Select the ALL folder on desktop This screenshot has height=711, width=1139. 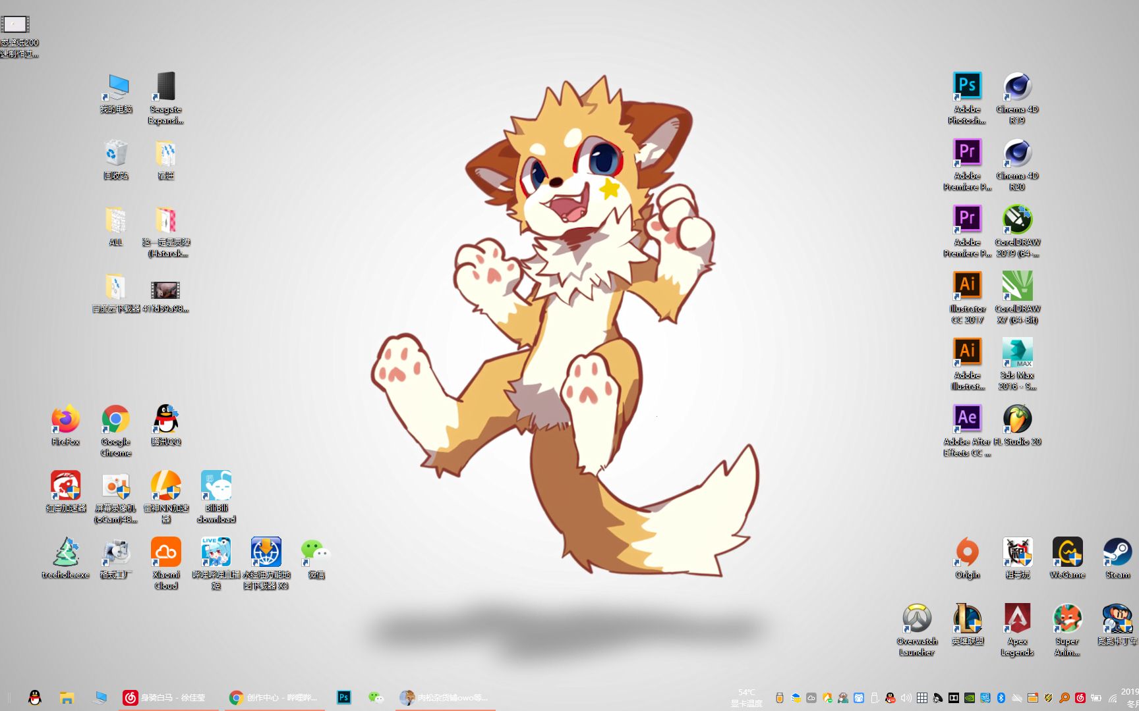pyautogui.click(x=115, y=226)
